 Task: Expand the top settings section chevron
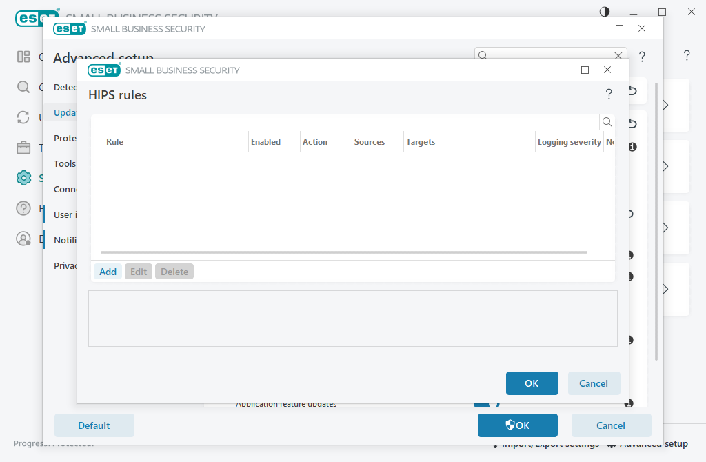[664, 106]
